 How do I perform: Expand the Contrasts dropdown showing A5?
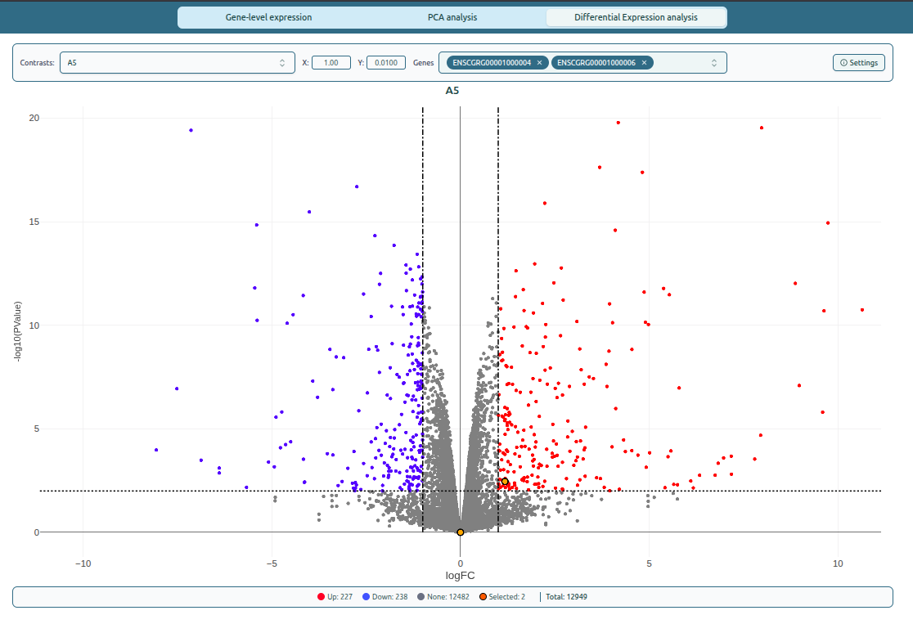[177, 63]
